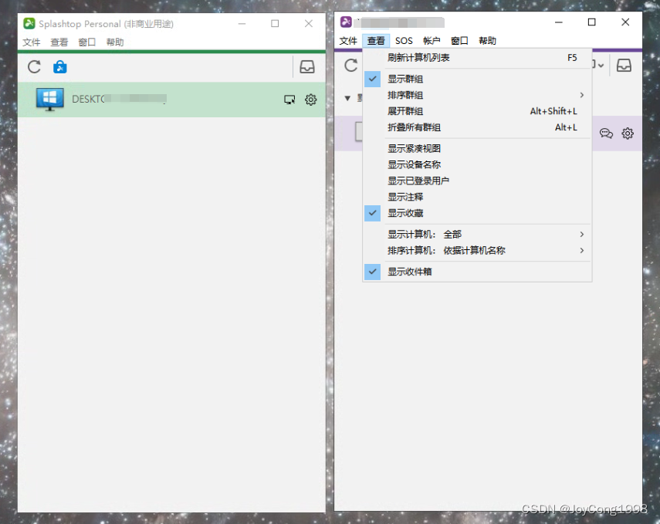Open inbox icon in Splashtop Personal window
Screen dimensions: 660x524
(307, 66)
